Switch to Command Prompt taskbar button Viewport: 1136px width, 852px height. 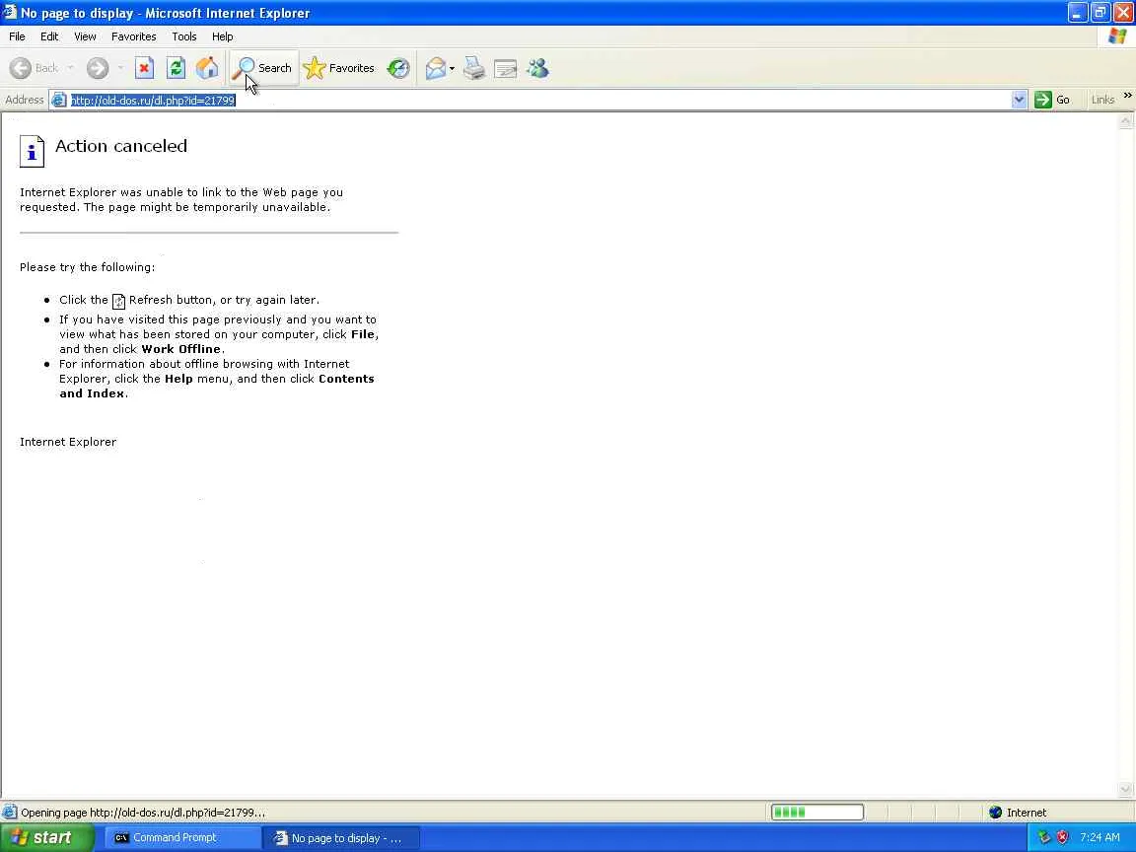(180, 837)
